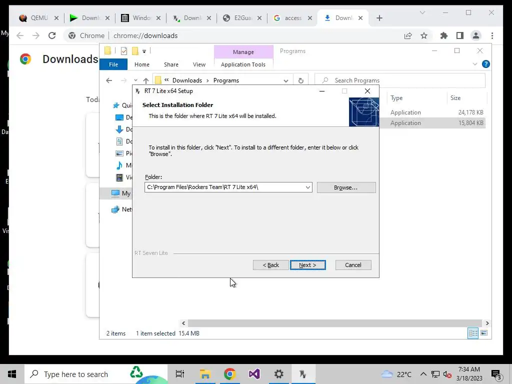Open Explorer help with the question mark
Image resolution: width=512 pixels, height=384 pixels.
pyautogui.click(x=485, y=64)
